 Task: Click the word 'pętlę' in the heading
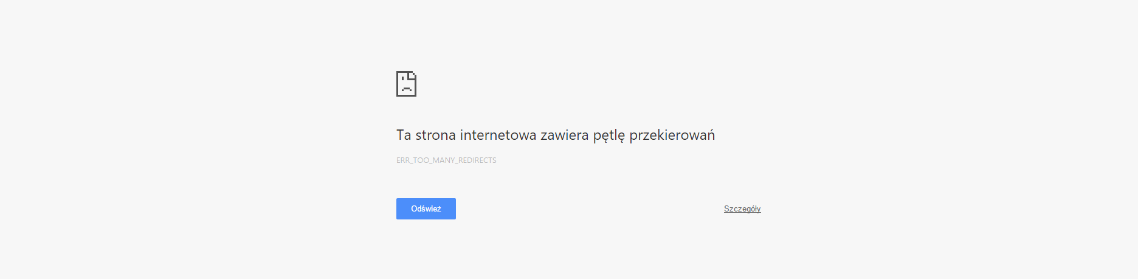point(609,136)
